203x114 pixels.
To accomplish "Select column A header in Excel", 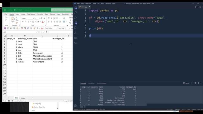I will click(x=12, y=35).
